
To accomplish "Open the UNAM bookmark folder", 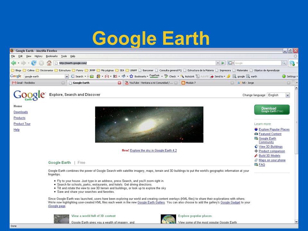I will [131, 70].
